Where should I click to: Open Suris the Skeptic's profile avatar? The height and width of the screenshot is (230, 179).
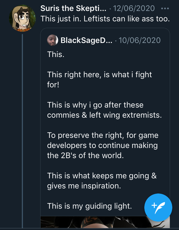(x=22, y=18)
